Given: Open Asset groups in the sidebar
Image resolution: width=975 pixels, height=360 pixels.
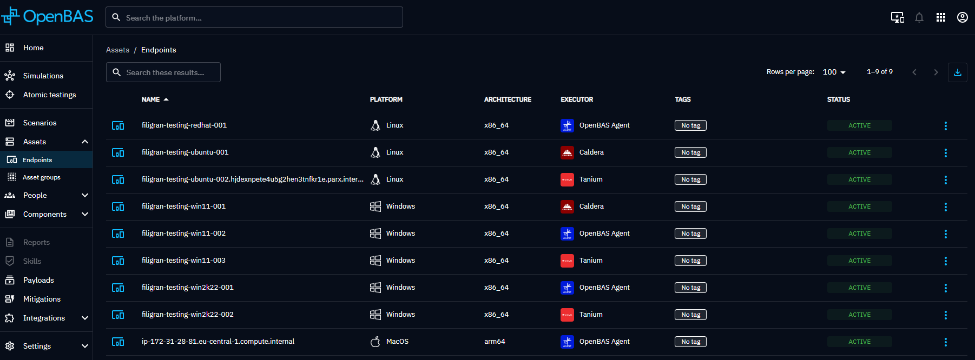Looking at the screenshot, I should [x=42, y=177].
